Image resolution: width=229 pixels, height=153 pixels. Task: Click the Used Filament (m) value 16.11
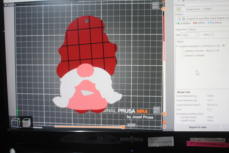pyautogui.click(x=210, y=100)
